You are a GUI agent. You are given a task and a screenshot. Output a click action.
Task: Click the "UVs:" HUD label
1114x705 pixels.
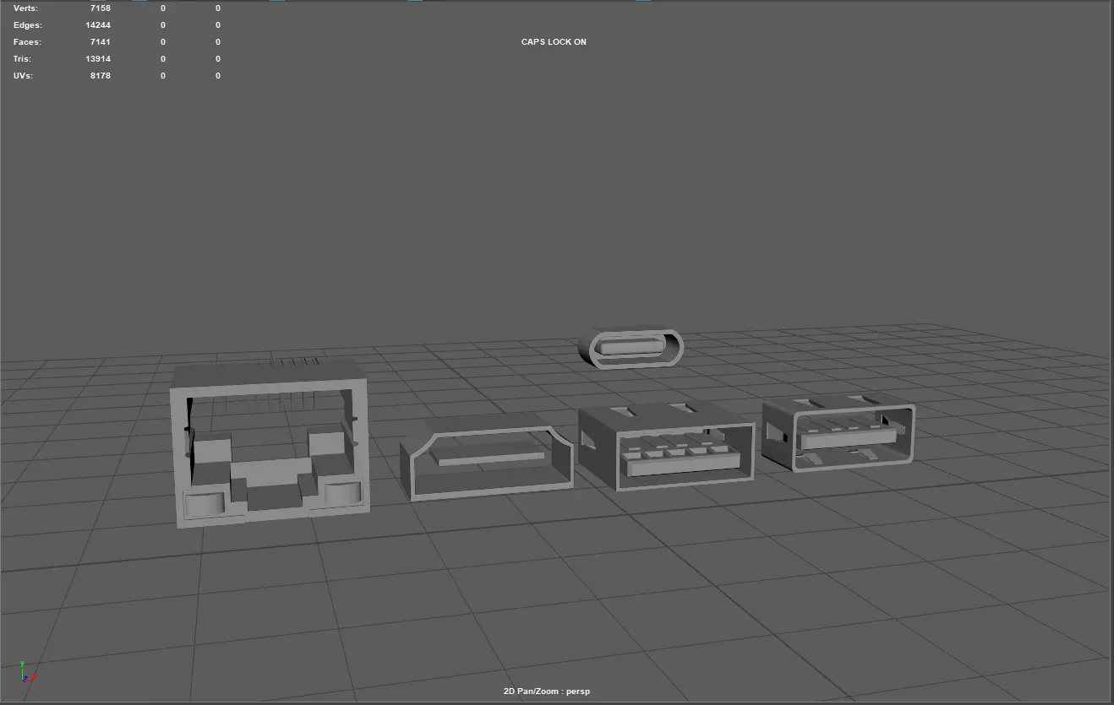click(x=23, y=76)
